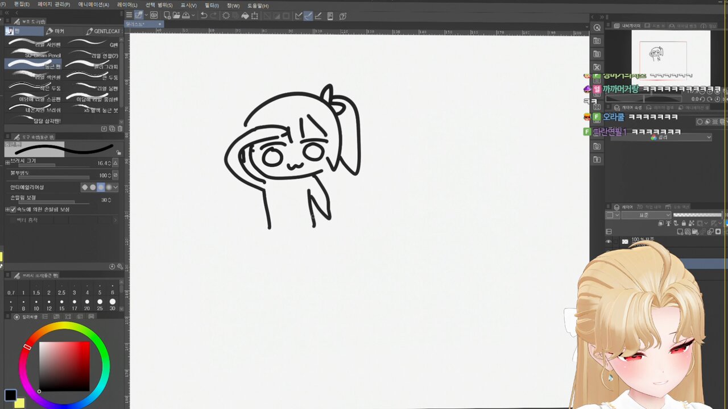
Task: Redo using the toolbar arrow
Action: point(214,15)
